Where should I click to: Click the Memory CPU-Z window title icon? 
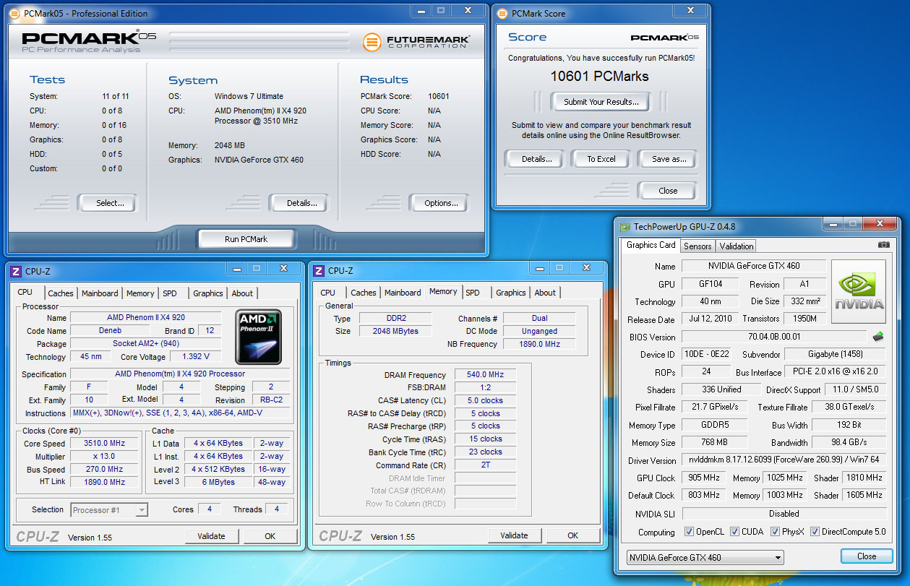(319, 270)
